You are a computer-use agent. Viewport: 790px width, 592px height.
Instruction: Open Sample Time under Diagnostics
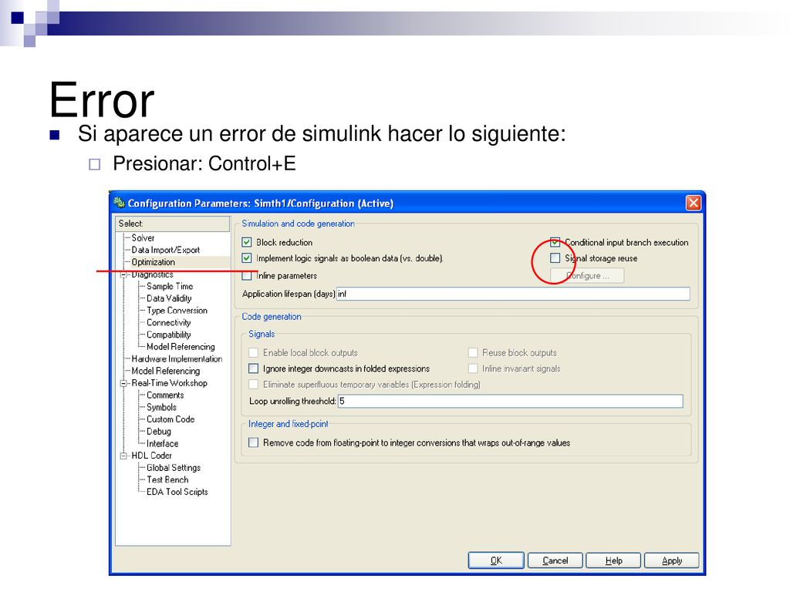(x=170, y=286)
